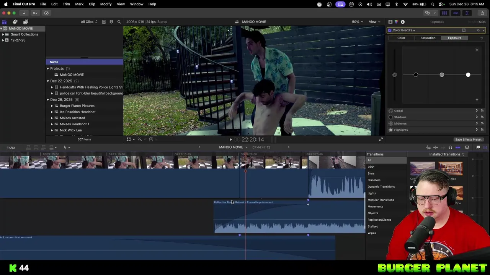Image resolution: width=490 pixels, height=275 pixels.
Task: Play the viewer with the play button
Action: point(230,140)
